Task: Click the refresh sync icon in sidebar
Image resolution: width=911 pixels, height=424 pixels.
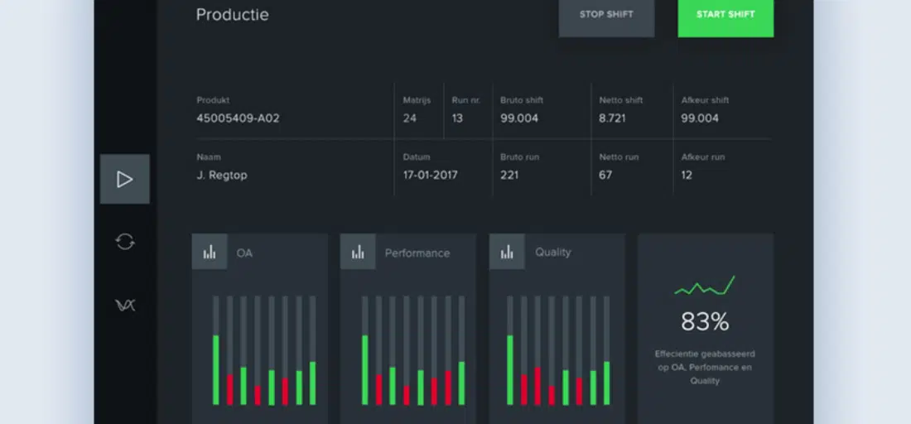Action: [x=124, y=242]
